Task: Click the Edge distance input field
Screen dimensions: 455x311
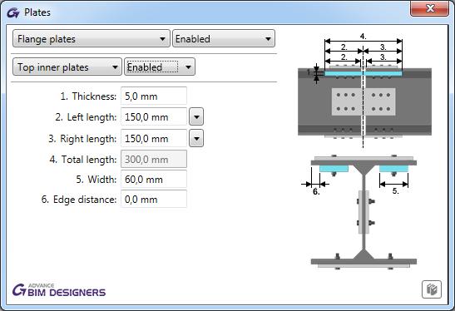Action: pos(154,200)
